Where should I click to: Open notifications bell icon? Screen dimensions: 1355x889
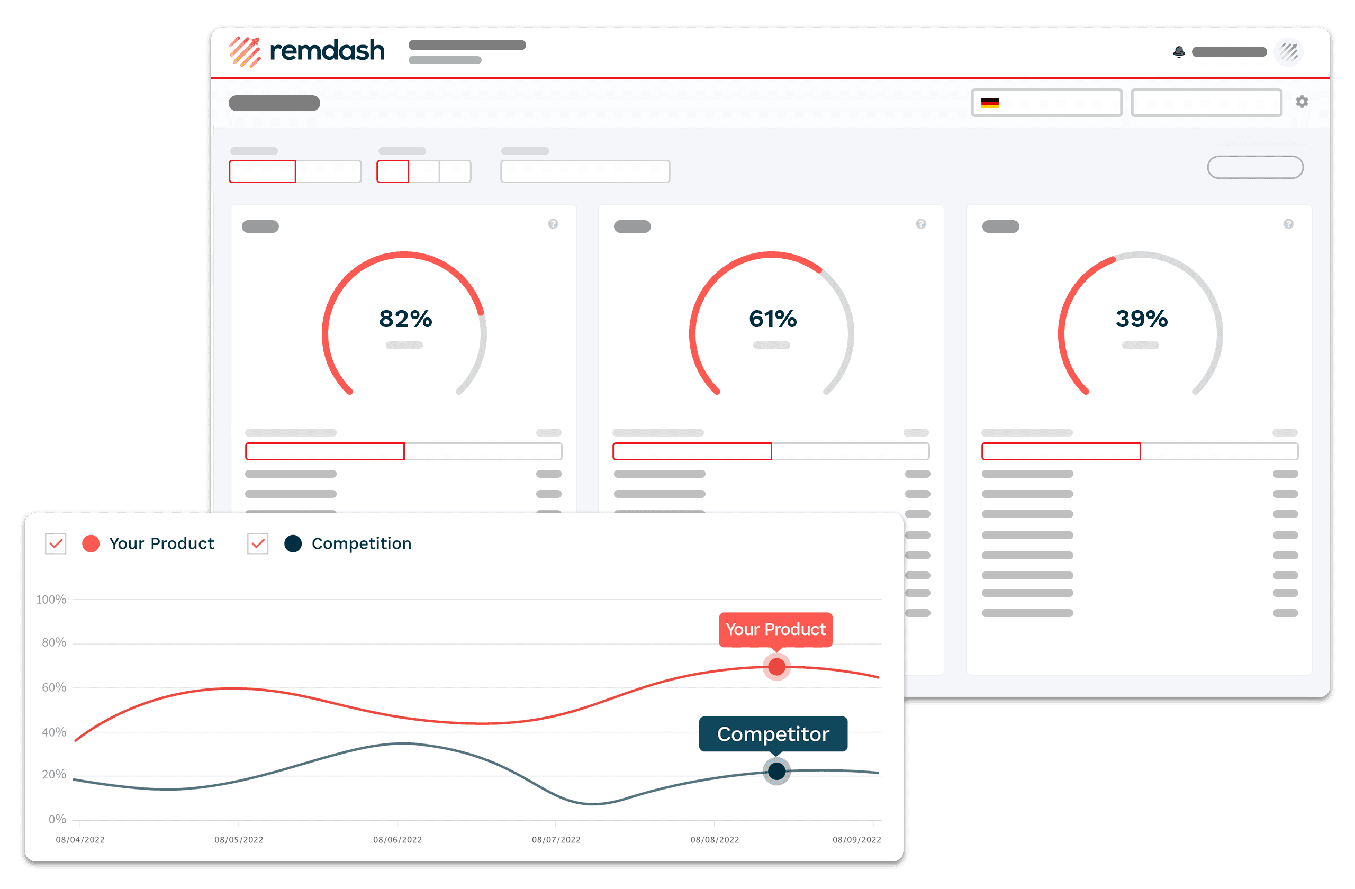coord(1179,52)
